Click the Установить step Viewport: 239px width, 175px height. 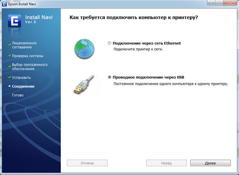click(x=21, y=78)
